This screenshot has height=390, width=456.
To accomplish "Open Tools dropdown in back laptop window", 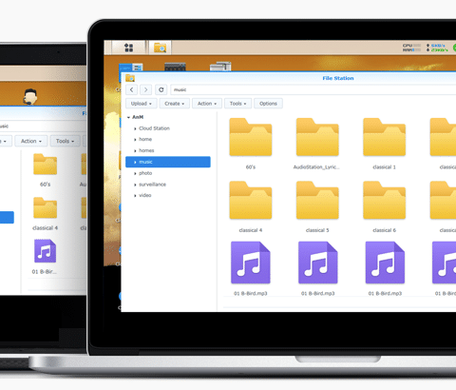I will click(65, 141).
